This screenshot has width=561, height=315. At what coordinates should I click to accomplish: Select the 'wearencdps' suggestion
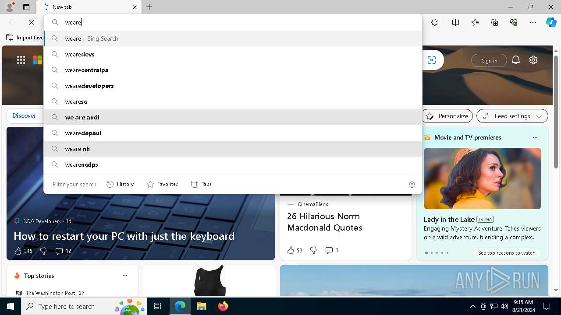point(233,164)
